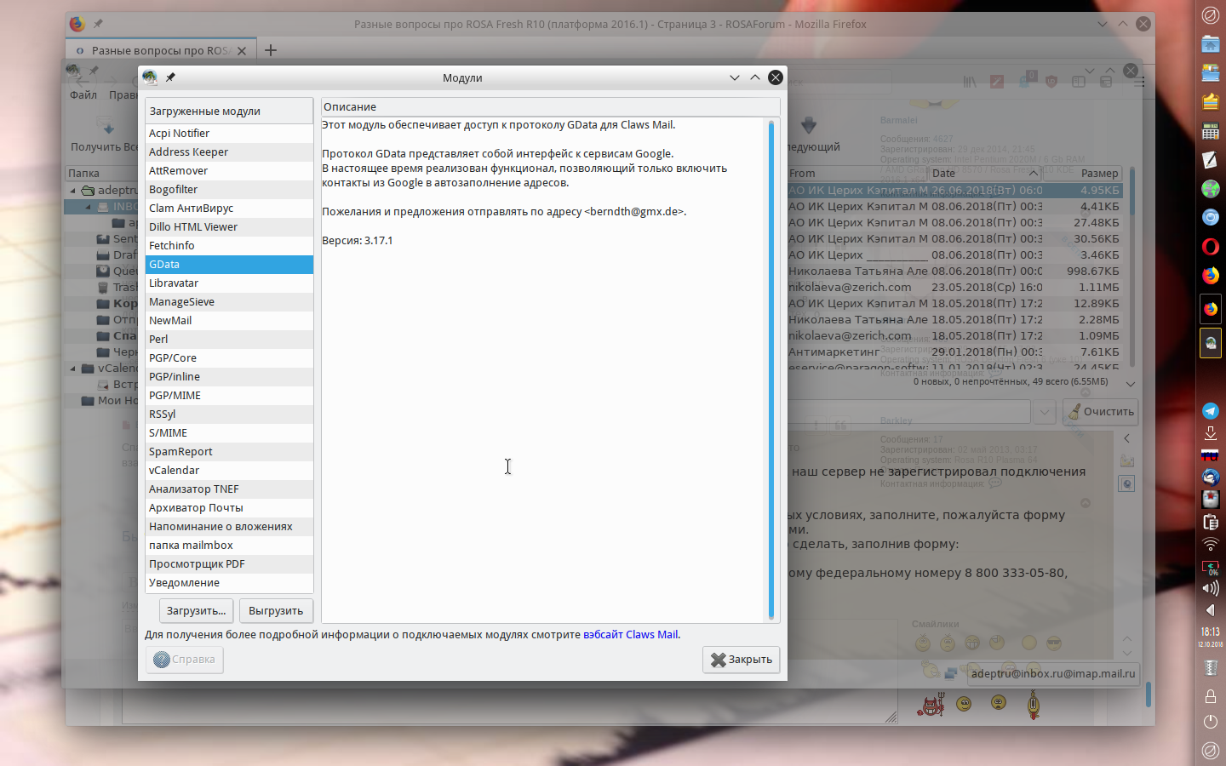Screen dimensions: 1226x766
Task: Select the GData module row
Action: tap(229, 265)
